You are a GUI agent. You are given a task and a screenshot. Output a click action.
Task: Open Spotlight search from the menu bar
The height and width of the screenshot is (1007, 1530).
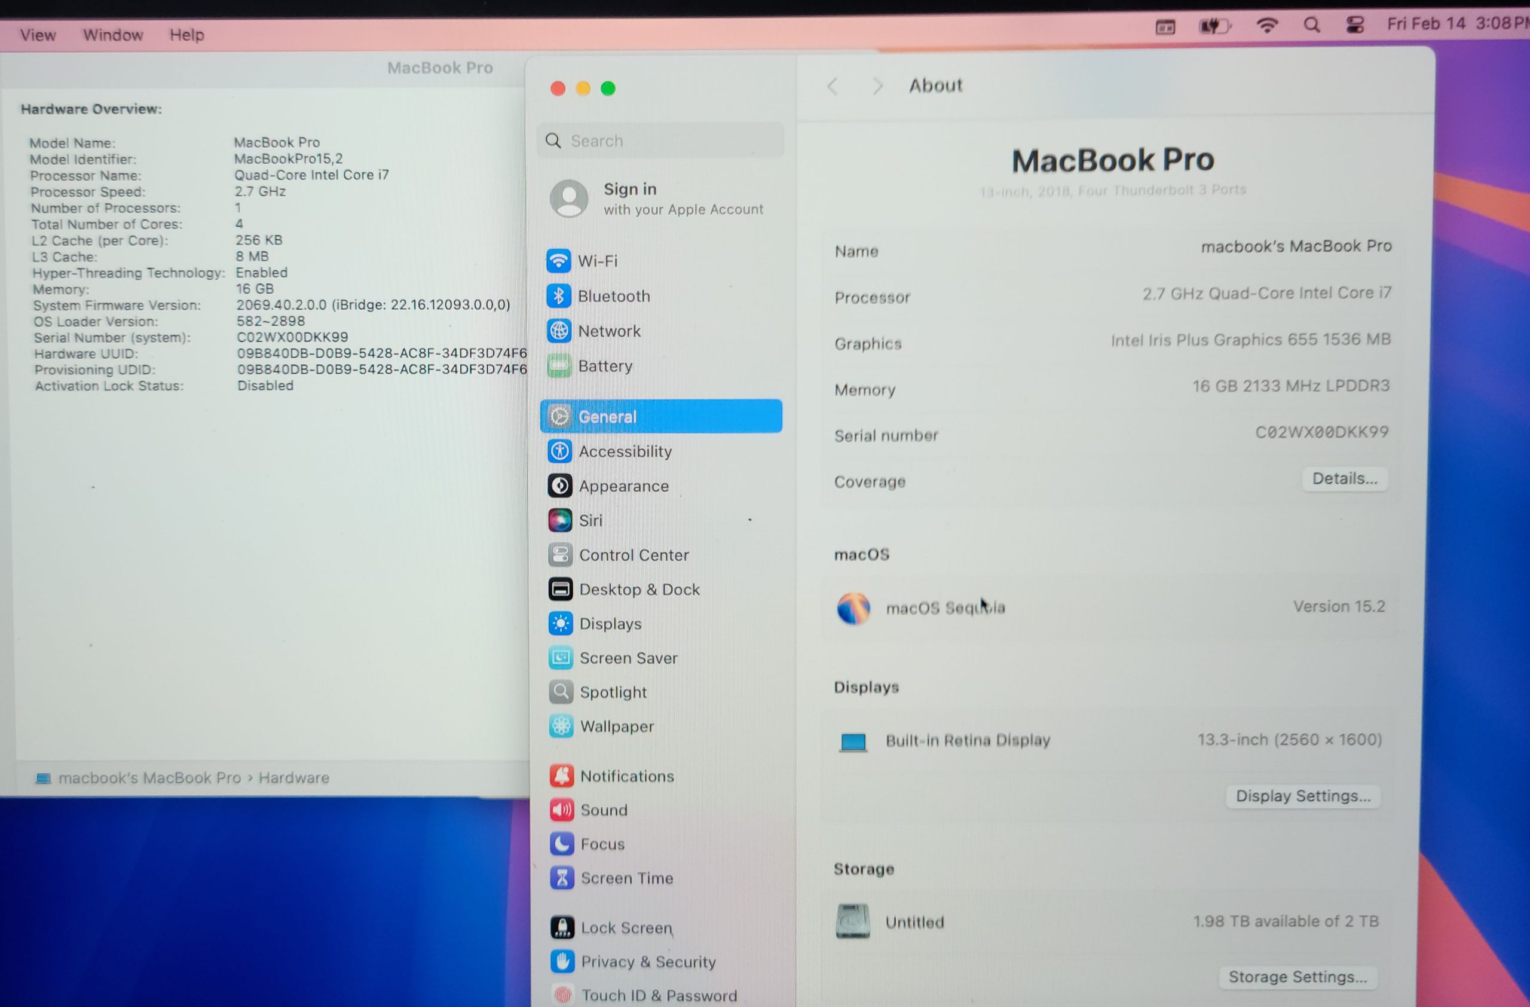click(x=1312, y=25)
